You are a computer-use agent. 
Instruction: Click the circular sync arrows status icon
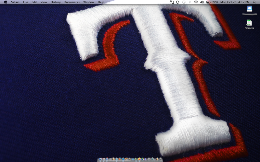tap(177, 2)
